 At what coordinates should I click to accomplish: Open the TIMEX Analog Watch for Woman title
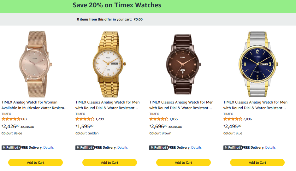(34, 105)
